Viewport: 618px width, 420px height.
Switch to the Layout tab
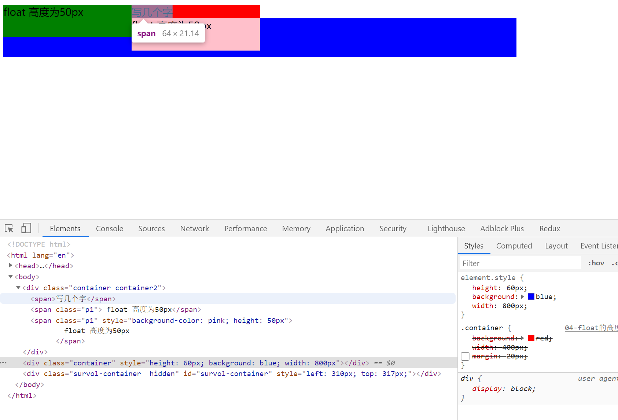pyautogui.click(x=556, y=246)
